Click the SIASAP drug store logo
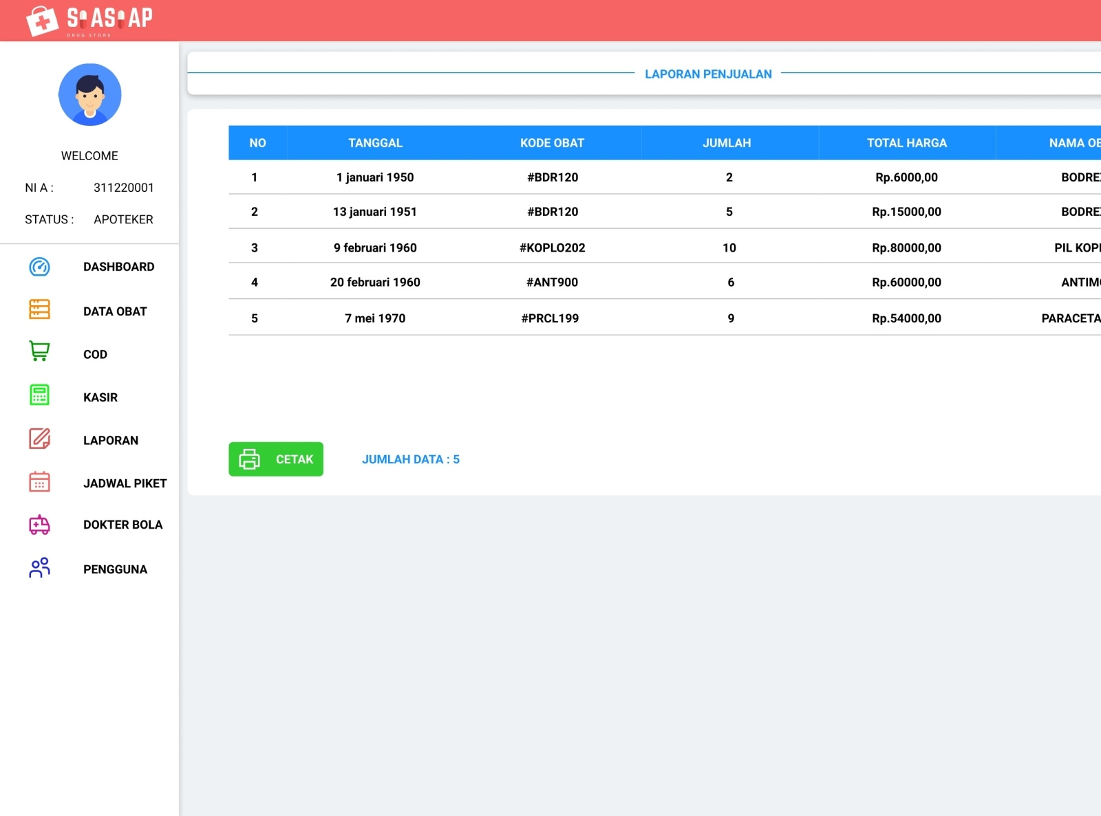The height and width of the screenshot is (816, 1101). coord(89,19)
